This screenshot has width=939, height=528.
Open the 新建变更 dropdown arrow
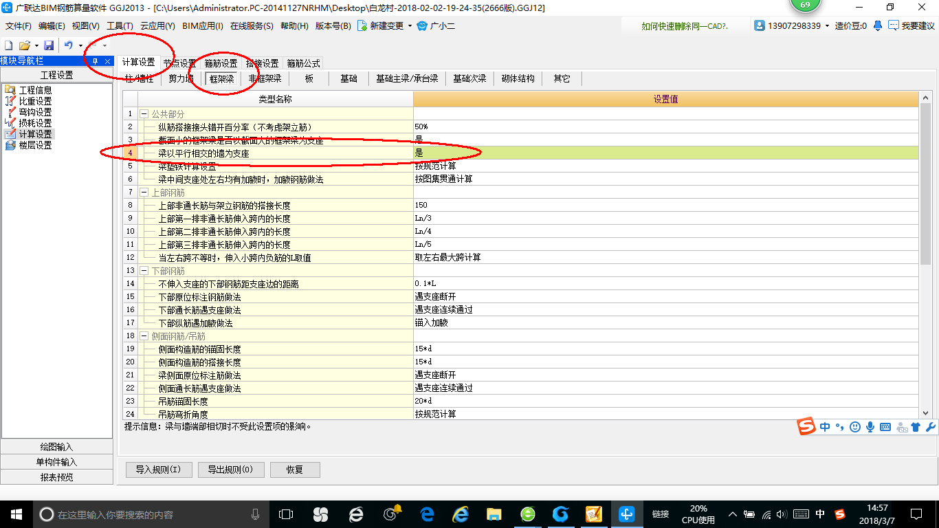410,26
